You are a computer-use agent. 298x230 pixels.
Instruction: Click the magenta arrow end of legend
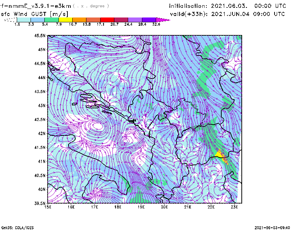coord(163,20)
